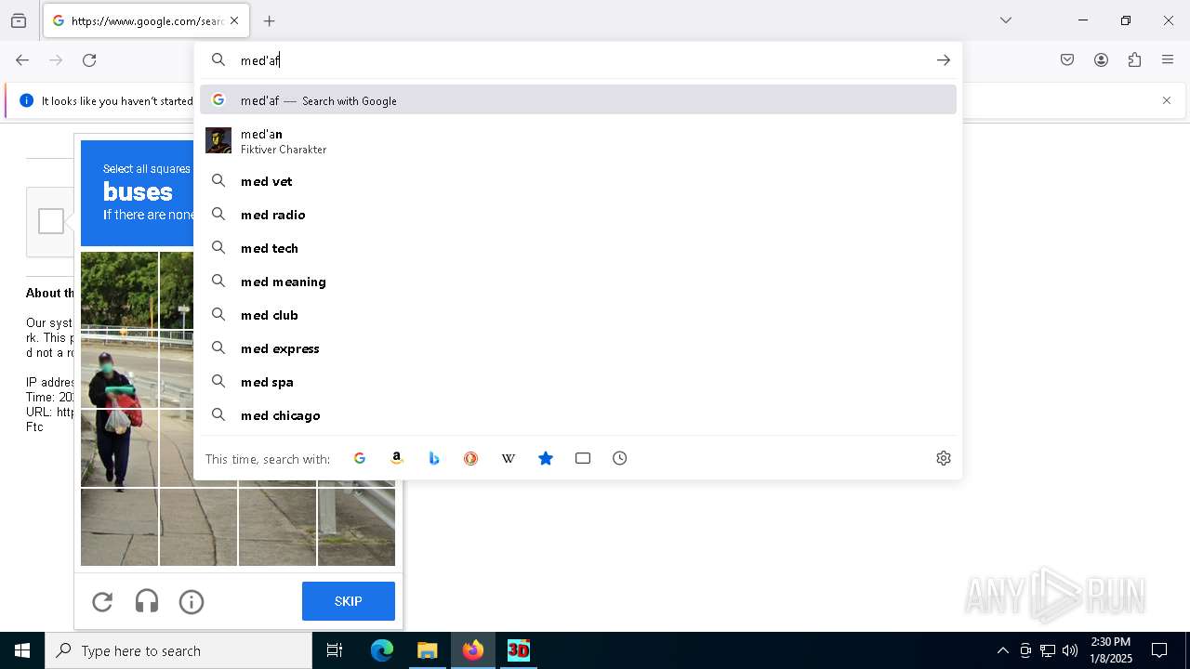Open the Firefox account icon
The width and height of the screenshot is (1190, 669).
click(1101, 60)
